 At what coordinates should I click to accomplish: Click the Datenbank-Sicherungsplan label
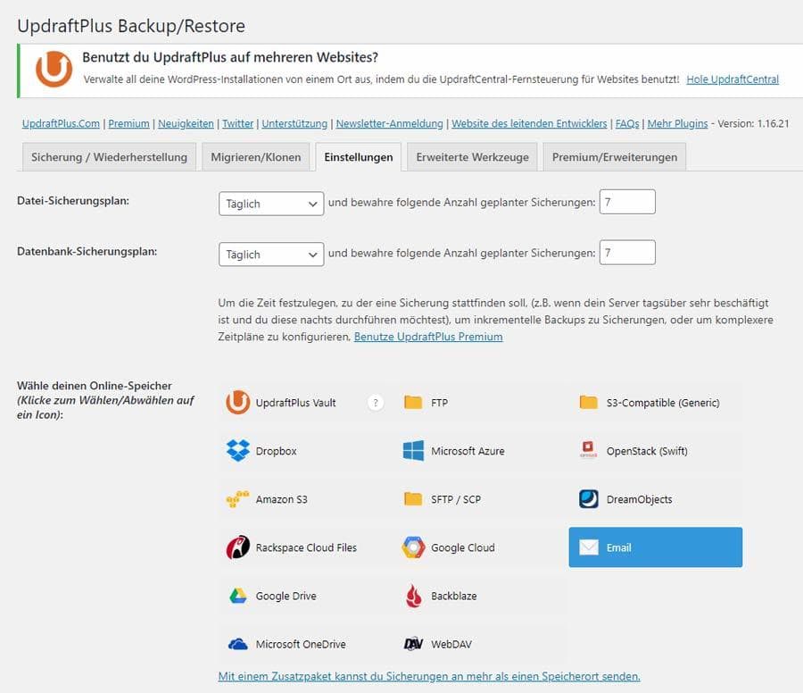87,252
